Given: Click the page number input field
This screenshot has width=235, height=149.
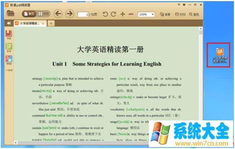Looking at the screenshot, I should (83, 14).
